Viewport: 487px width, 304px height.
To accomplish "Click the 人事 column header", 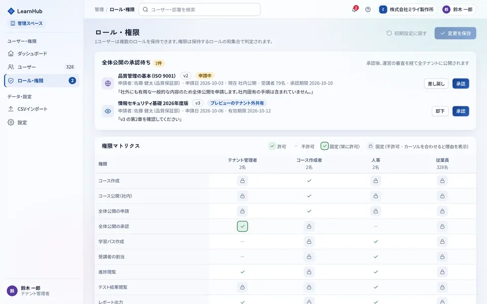I will pos(375,164).
